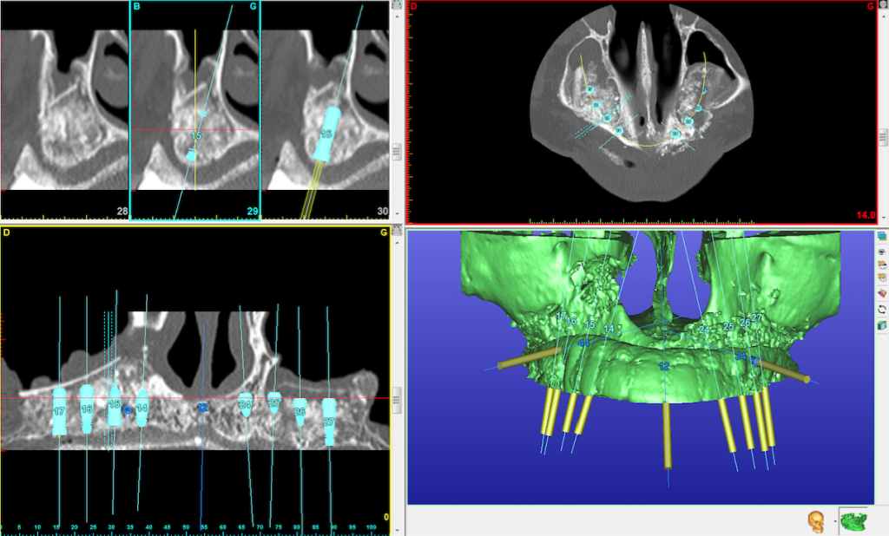Click the green cube view icon

883,324
